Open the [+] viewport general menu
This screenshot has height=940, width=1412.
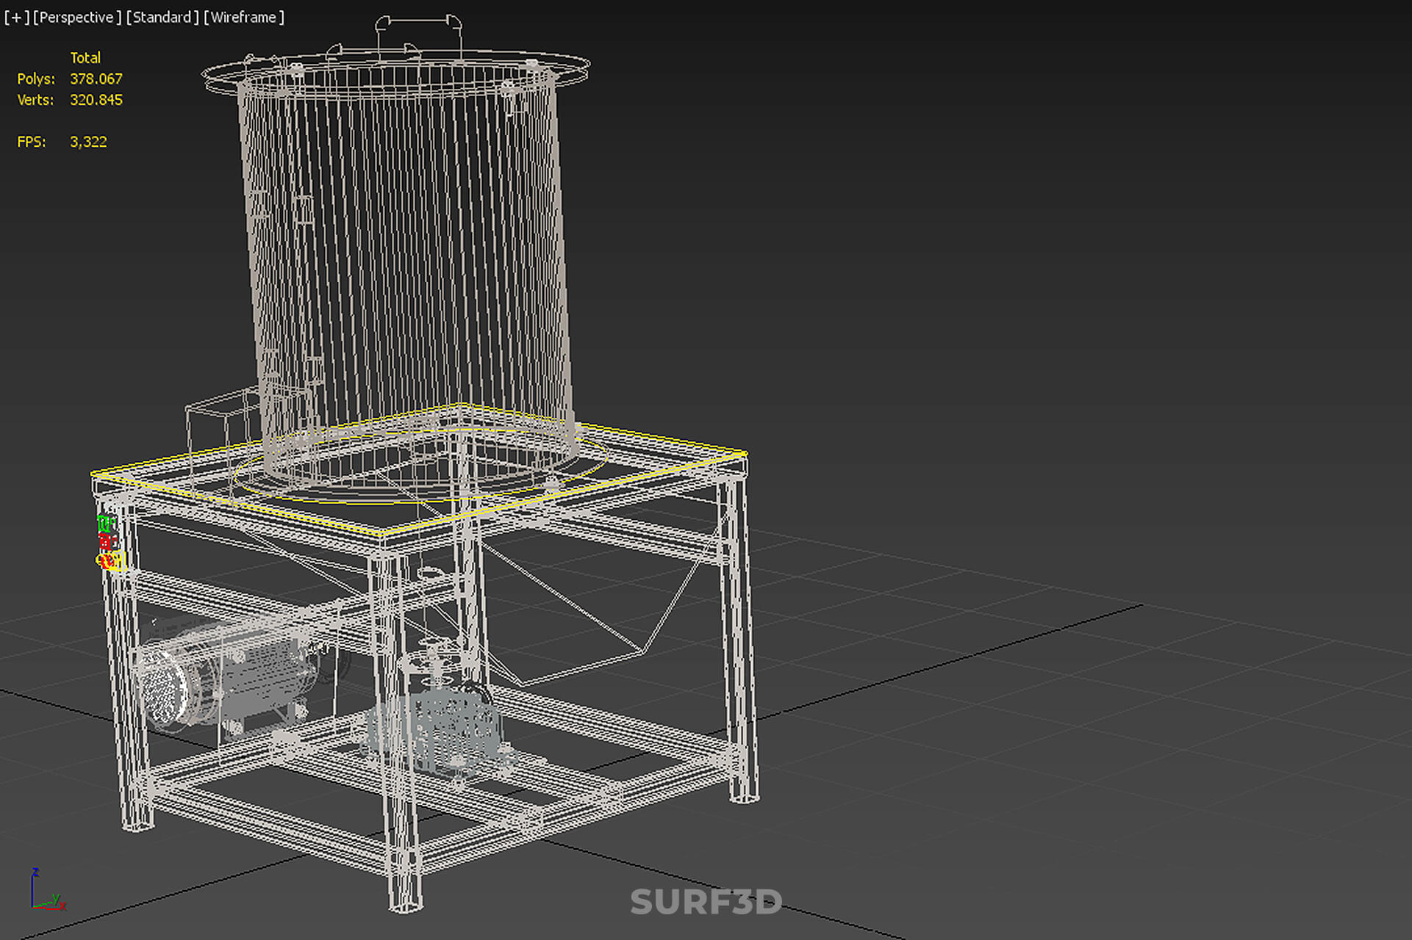pyautogui.click(x=17, y=17)
